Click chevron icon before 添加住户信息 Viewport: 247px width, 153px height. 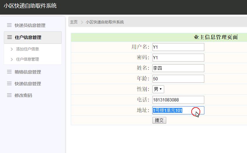(12, 49)
